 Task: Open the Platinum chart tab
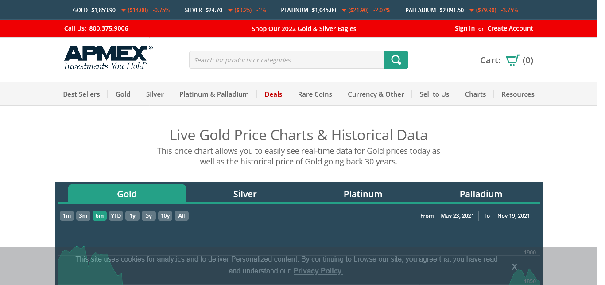coord(363,194)
